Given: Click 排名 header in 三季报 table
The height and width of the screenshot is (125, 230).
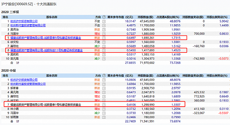Looking at the screenshot, I should point(6,17).
